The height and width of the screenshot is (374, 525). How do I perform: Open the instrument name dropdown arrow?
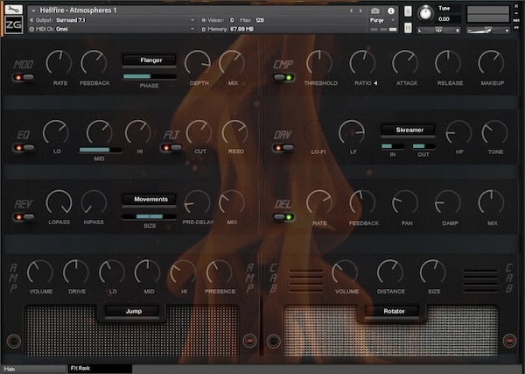pos(33,11)
